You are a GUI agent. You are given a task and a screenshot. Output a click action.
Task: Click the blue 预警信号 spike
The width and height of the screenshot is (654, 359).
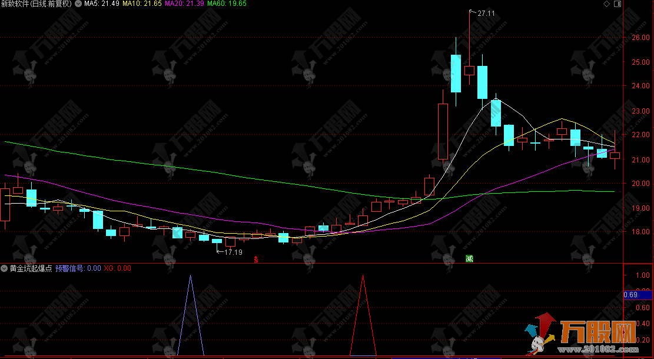click(x=191, y=315)
